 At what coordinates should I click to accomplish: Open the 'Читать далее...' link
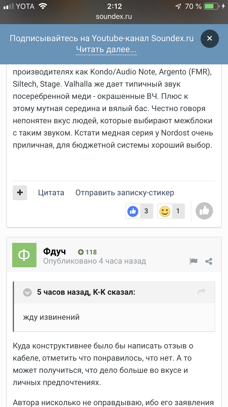[106, 49]
